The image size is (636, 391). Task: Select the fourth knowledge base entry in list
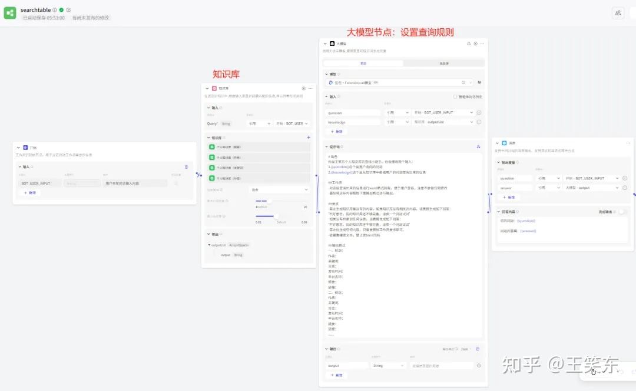[259, 178]
